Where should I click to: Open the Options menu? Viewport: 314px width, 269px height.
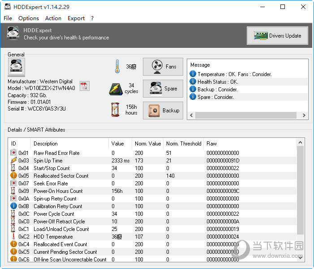[x=29, y=18]
